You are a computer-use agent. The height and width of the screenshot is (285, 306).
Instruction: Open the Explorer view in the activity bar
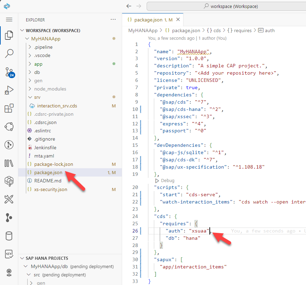(x=9, y=35)
